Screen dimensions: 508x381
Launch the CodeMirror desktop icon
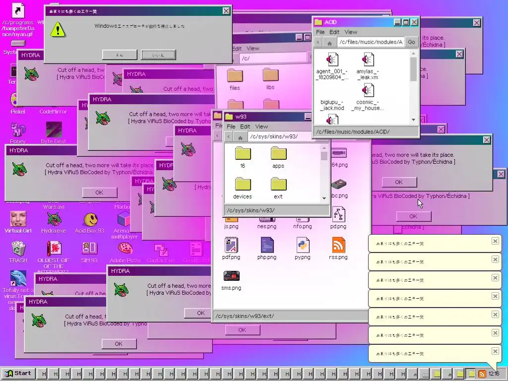point(53,112)
